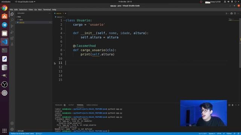Close the app.py editor tab
This screenshot has height=135, width=241.
[66, 13]
